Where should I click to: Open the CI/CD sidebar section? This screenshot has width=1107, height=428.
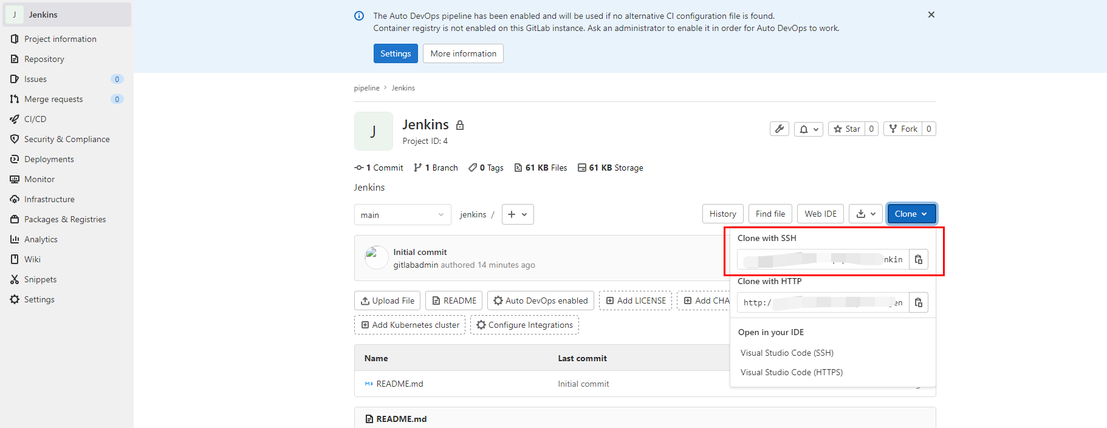(35, 119)
